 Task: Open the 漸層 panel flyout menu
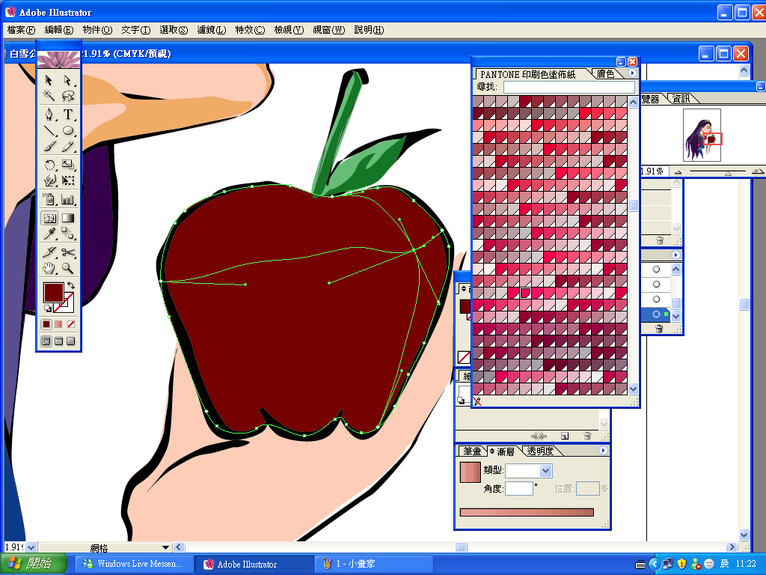pos(604,450)
